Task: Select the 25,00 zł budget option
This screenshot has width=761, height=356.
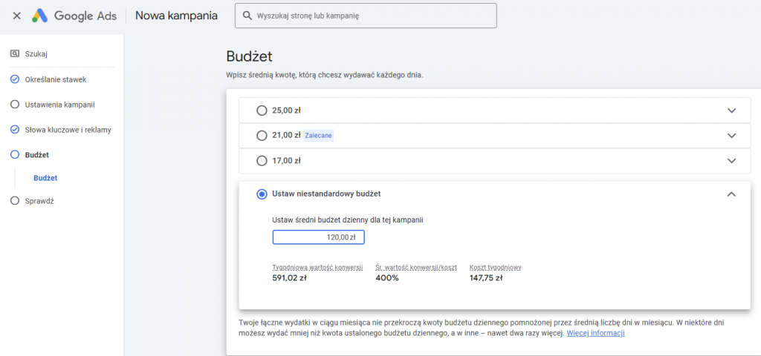Action: coord(261,111)
